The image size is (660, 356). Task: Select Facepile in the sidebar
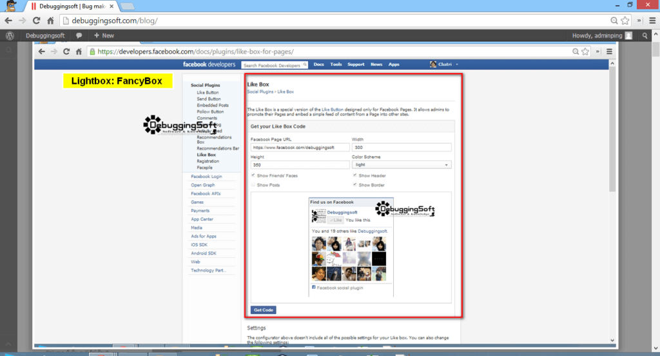click(204, 167)
